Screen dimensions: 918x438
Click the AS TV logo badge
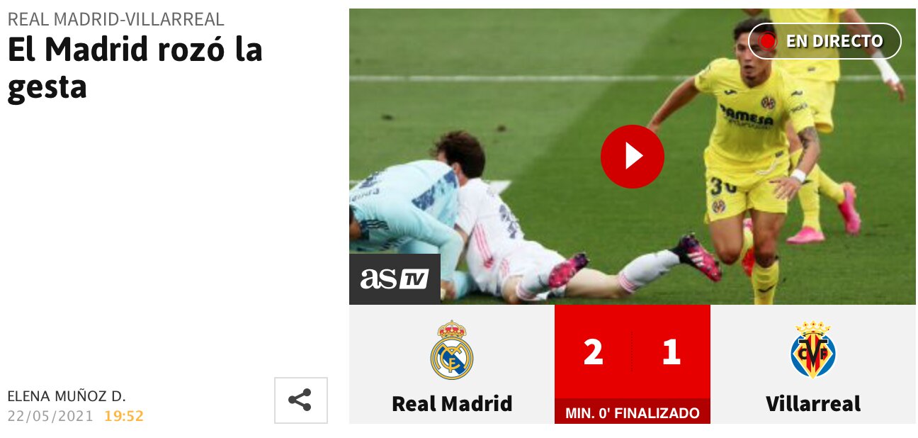(395, 279)
